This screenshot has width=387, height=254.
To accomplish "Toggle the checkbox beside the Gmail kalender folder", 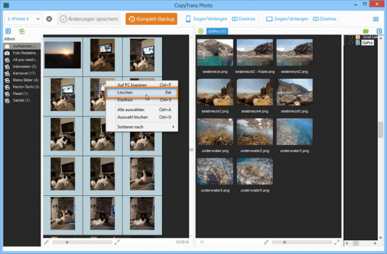I will tap(351, 37).
